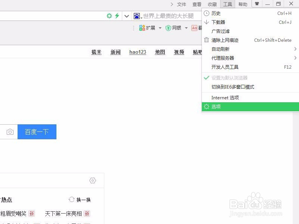
Task: Click the 网银 online banking shield icon
Action: click(x=169, y=28)
